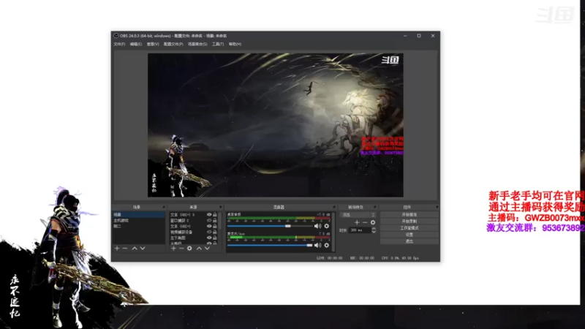Open source properties gear in 来源 panel

[x=189, y=249]
